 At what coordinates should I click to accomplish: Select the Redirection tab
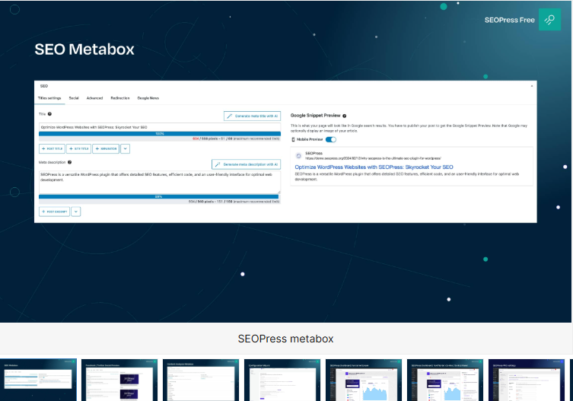(x=119, y=98)
